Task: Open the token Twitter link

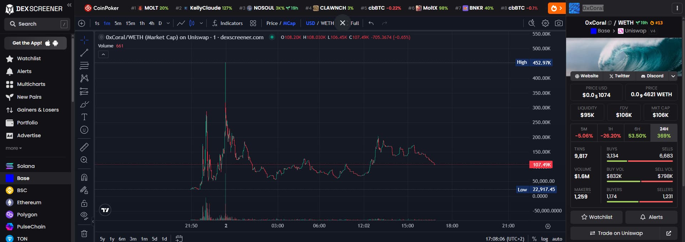Action: 619,76
